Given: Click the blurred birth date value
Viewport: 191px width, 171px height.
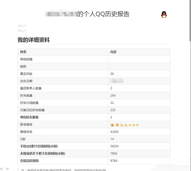Looking at the screenshot, I should pyautogui.click(x=117, y=81).
